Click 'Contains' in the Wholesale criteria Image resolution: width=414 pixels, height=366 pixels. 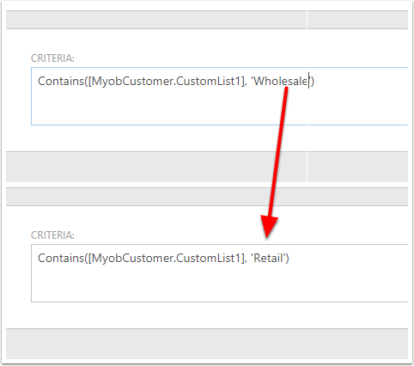tap(61, 81)
